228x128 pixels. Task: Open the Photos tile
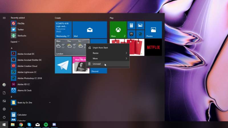coord(153,30)
